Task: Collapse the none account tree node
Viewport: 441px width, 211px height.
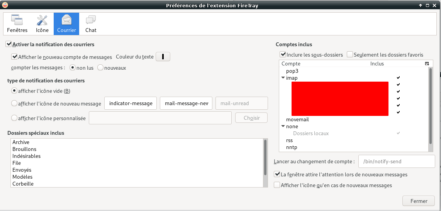Action: pyautogui.click(x=283, y=126)
